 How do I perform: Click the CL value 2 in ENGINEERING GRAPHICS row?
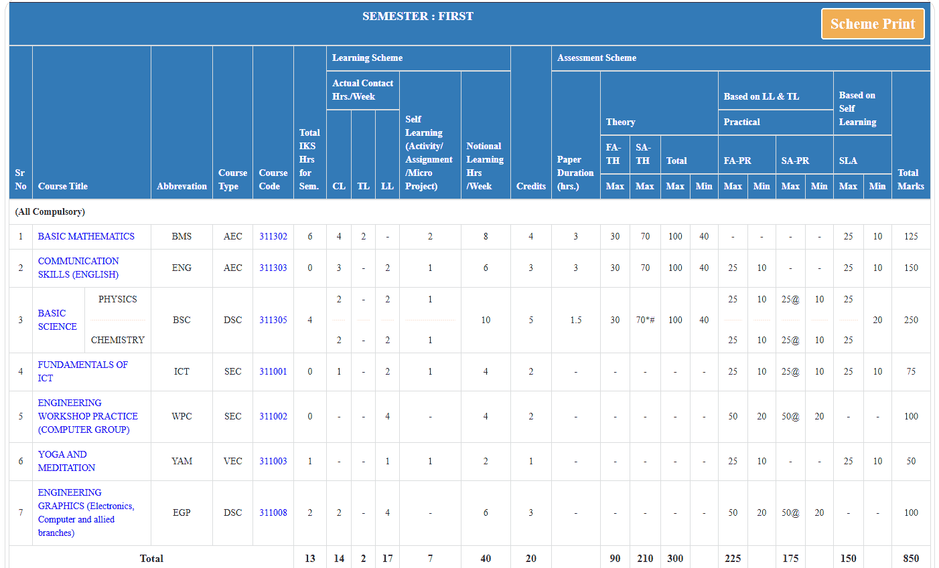click(338, 512)
